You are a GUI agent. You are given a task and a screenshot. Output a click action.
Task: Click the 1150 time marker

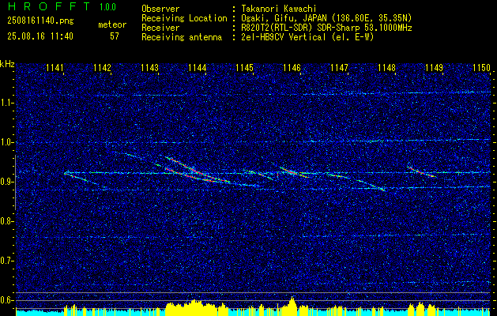point(481,68)
